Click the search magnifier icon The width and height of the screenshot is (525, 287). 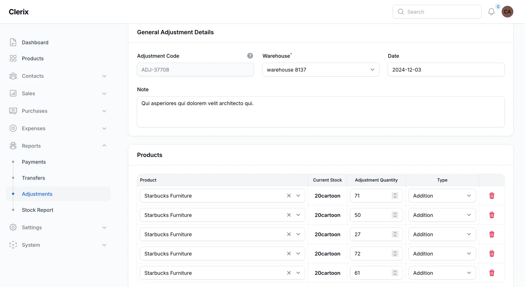point(401,12)
